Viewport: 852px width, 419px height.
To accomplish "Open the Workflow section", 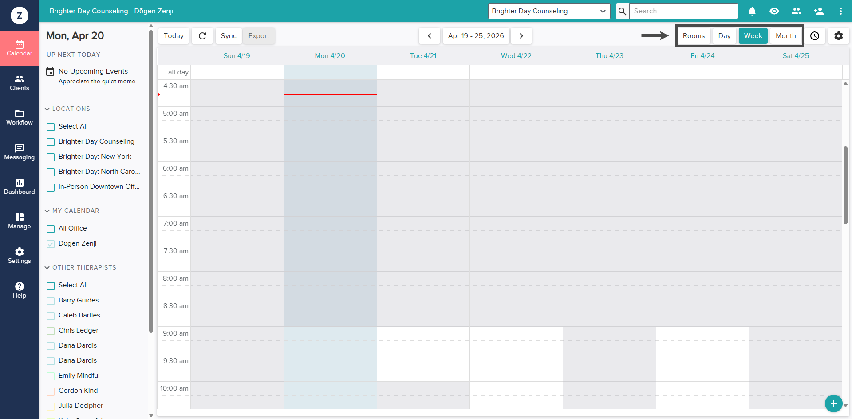I will click(x=20, y=117).
